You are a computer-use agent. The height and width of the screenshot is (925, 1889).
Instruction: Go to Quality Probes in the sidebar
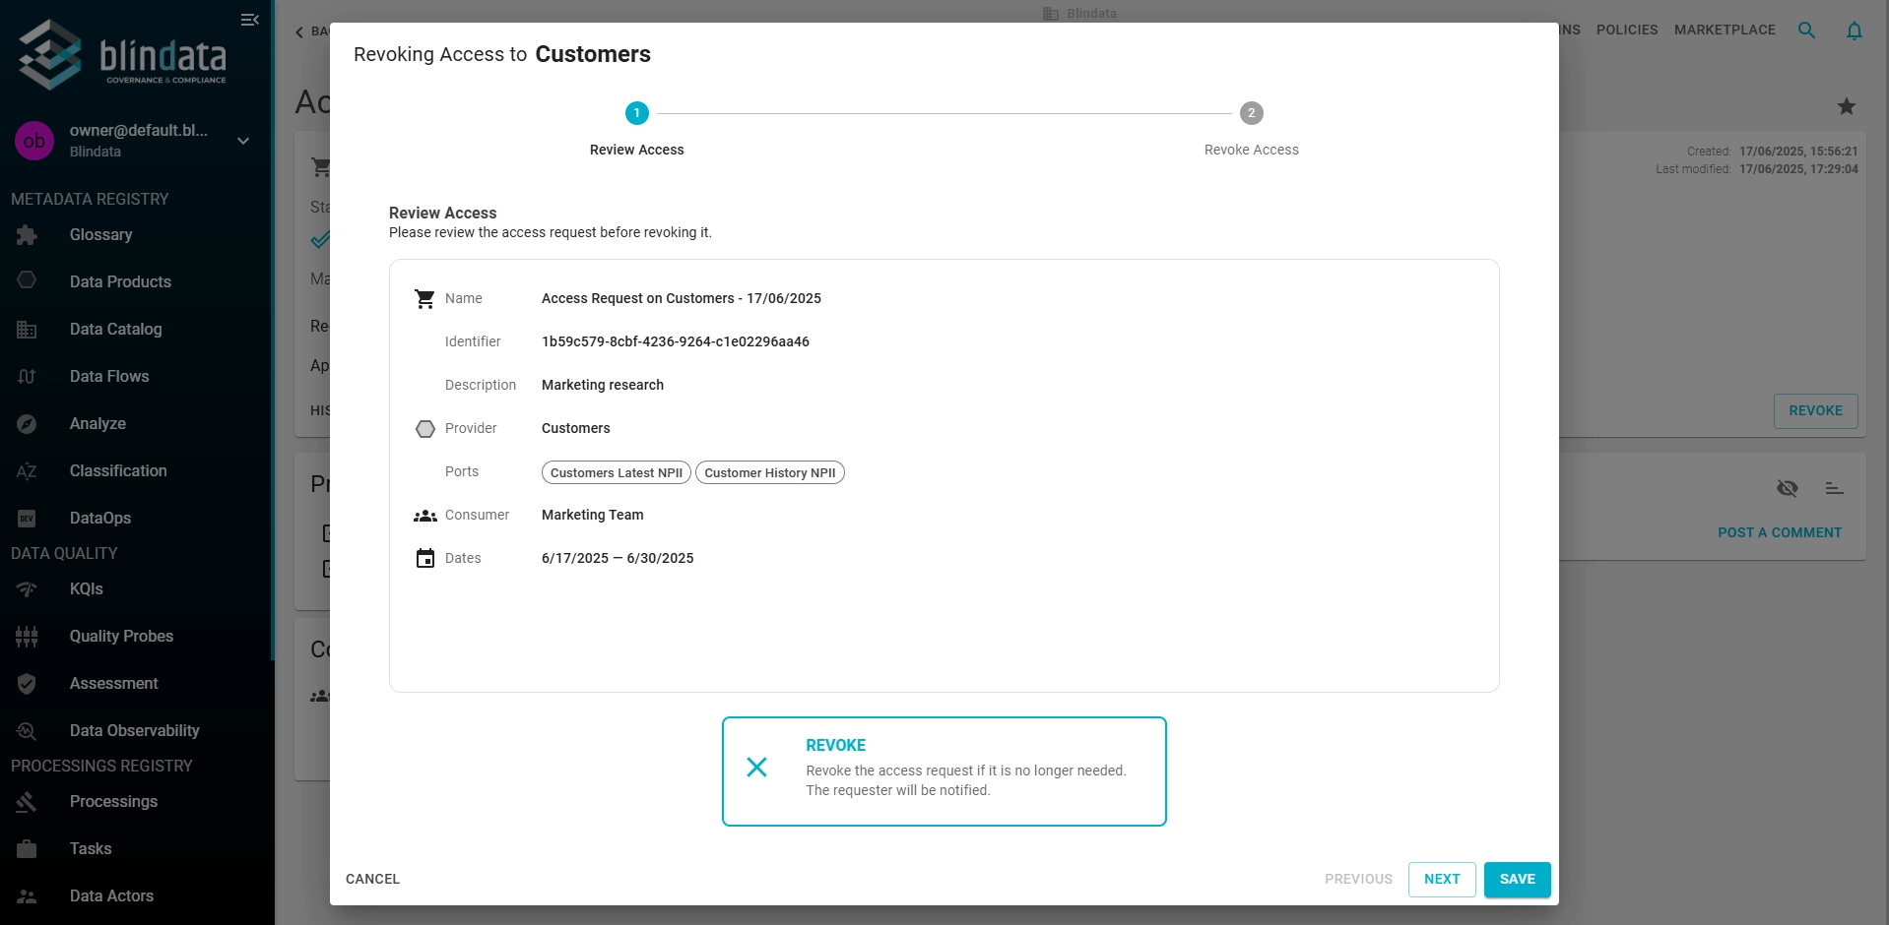[121, 636]
